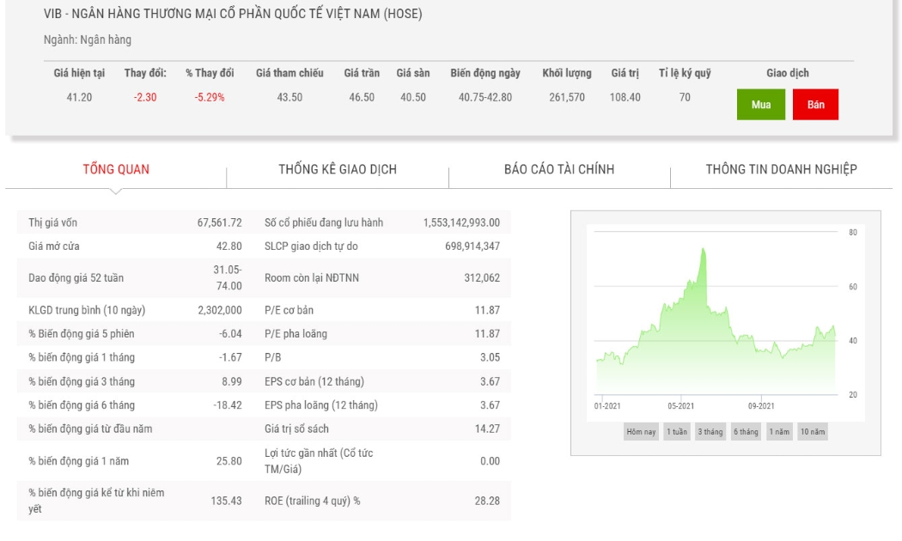The height and width of the screenshot is (541, 902).
Task: Open the Báo Cáo Tài Chính tab
Action: point(559,169)
